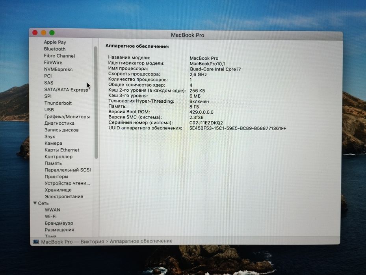Click the MacBook Pro computer icon in path bar
The height and width of the screenshot is (275, 366).
tap(36, 242)
